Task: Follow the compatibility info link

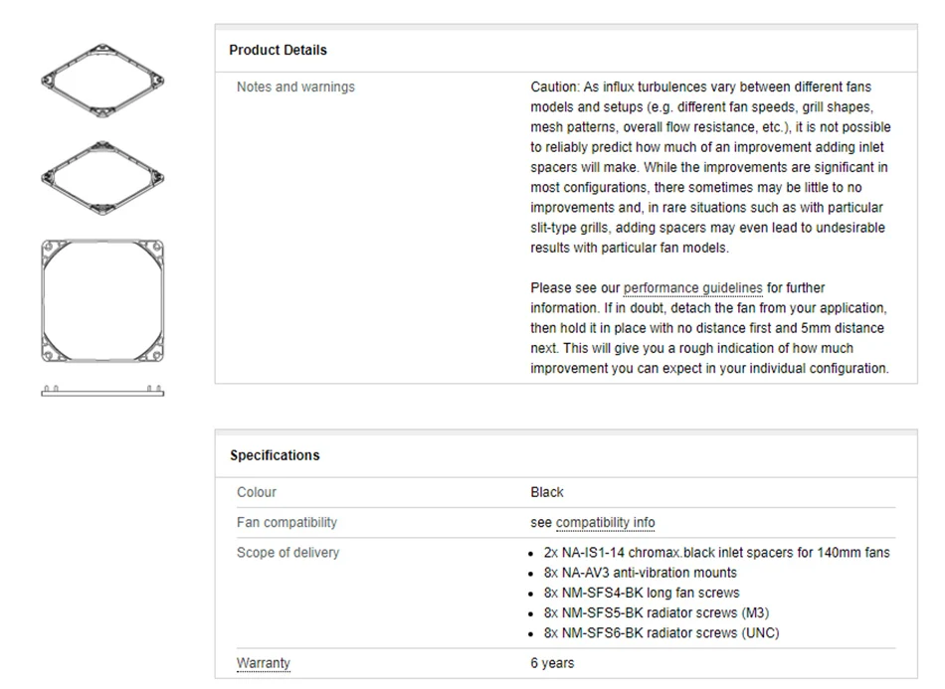Action: pyautogui.click(x=605, y=523)
